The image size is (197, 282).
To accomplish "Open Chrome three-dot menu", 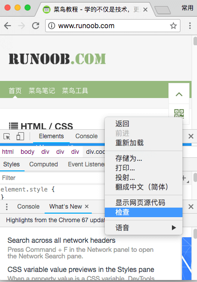I will pyautogui.click(x=190, y=26).
